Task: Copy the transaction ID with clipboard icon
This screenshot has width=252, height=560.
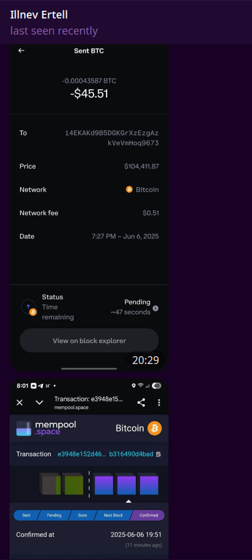Action: pos(158,455)
